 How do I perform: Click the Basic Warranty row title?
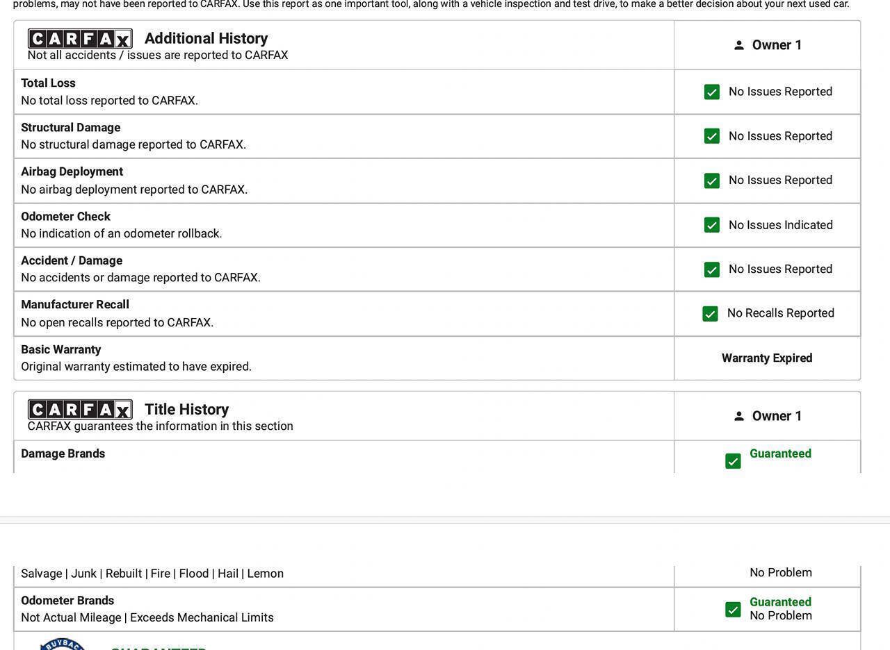pyautogui.click(x=60, y=349)
